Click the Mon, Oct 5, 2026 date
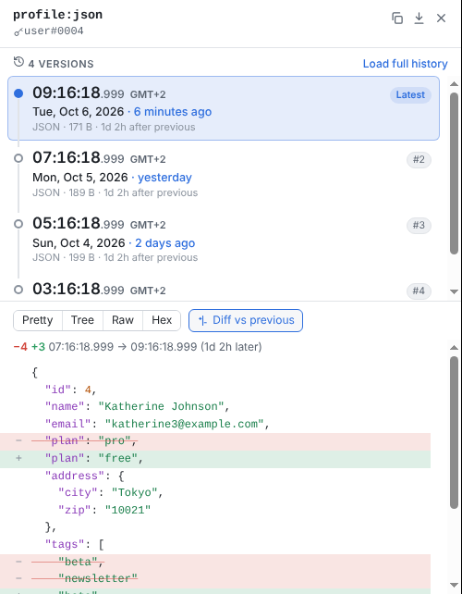The height and width of the screenshot is (594, 462). pos(80,178)
